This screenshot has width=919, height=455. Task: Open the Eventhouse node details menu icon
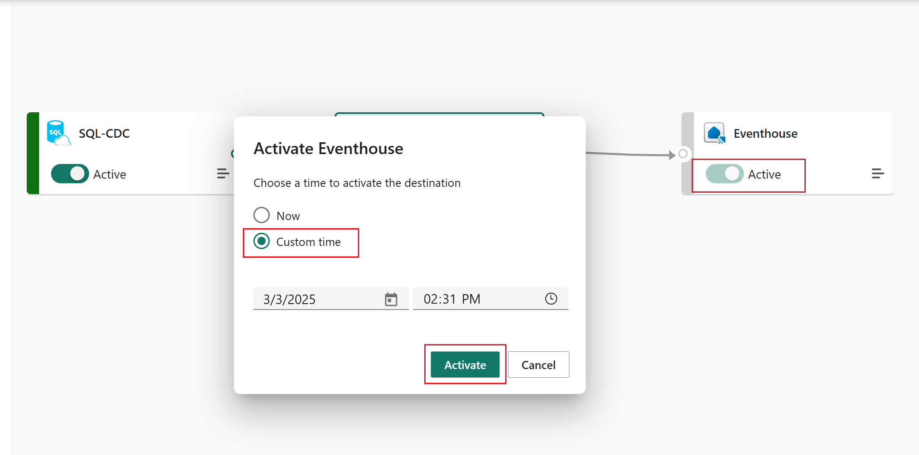(x=878, y=174)
